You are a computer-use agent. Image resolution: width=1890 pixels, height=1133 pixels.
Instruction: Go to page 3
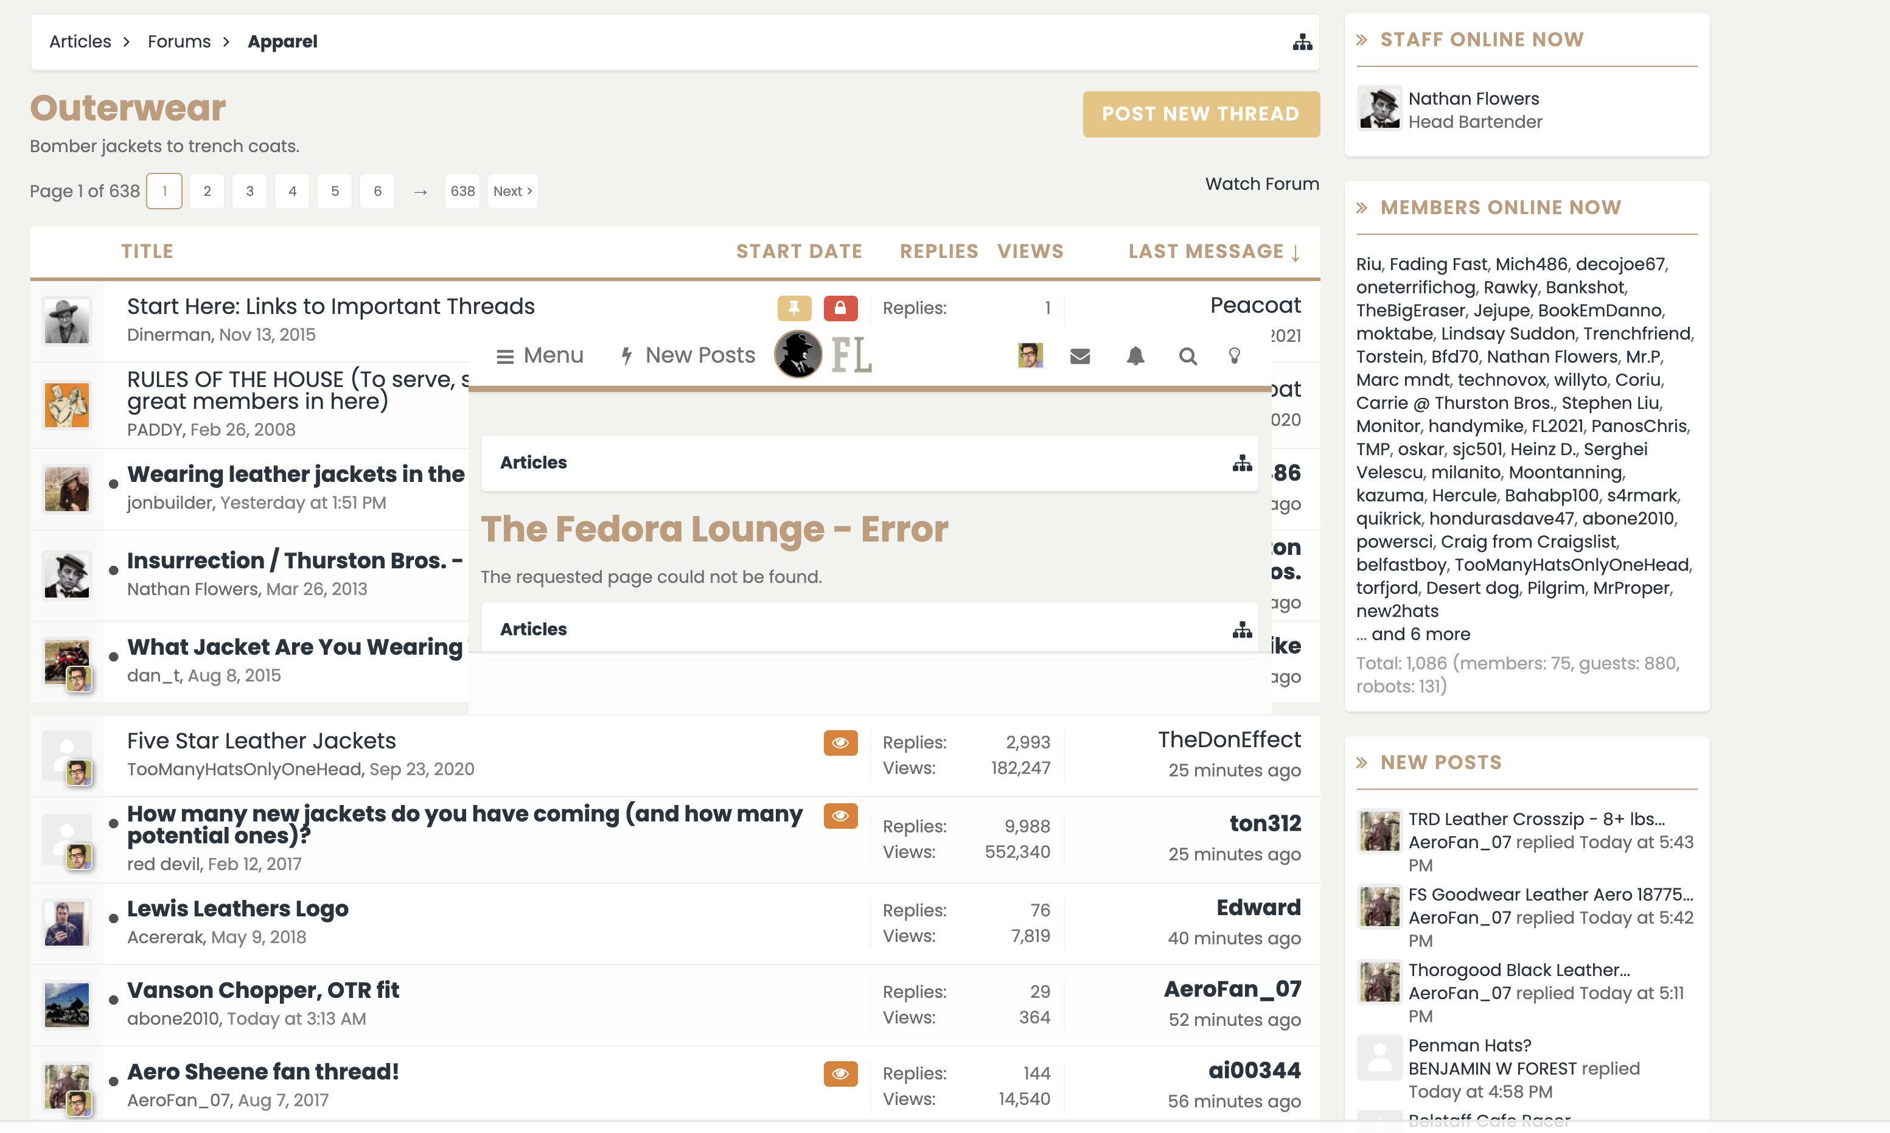[x=249, y=191]
